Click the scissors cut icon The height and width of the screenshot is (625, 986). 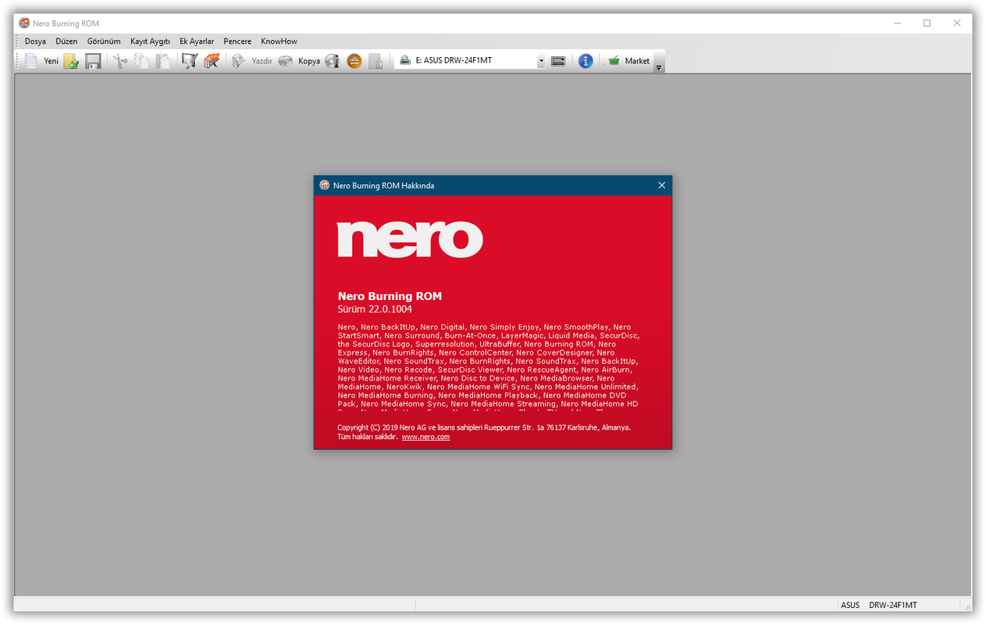[x=119, y=61]
